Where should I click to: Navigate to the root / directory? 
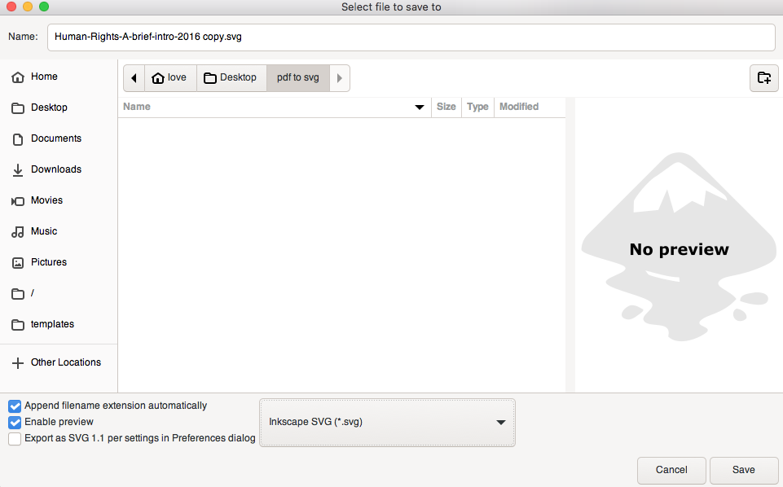click(30, 293)
